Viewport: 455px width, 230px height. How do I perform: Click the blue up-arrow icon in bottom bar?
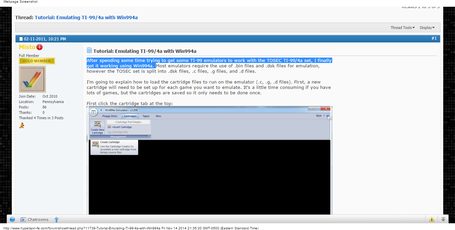tap(56, 220)
